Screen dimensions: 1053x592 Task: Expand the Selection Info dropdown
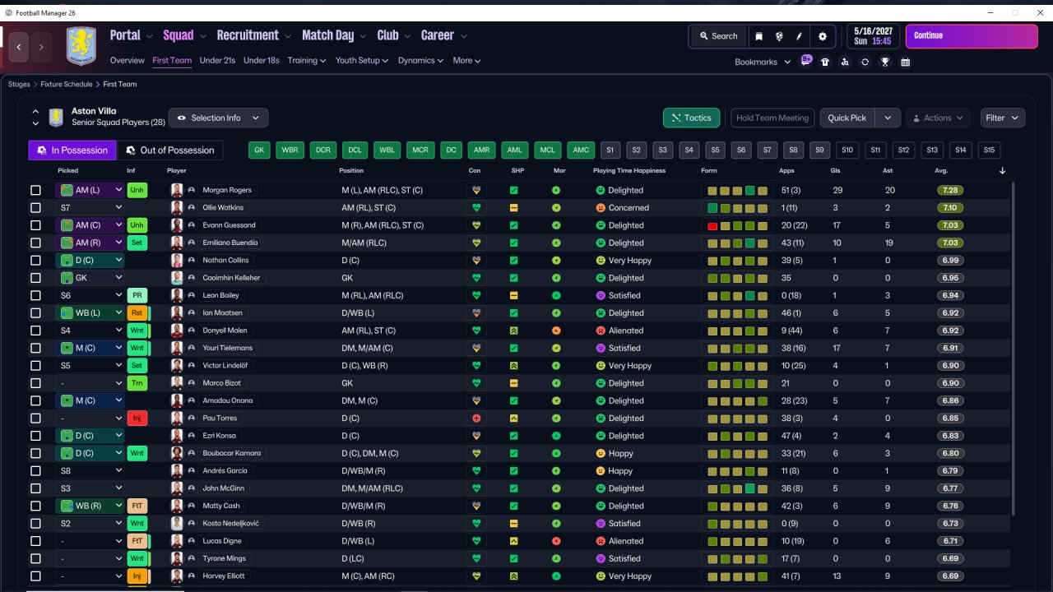click(x=218, y=118)
